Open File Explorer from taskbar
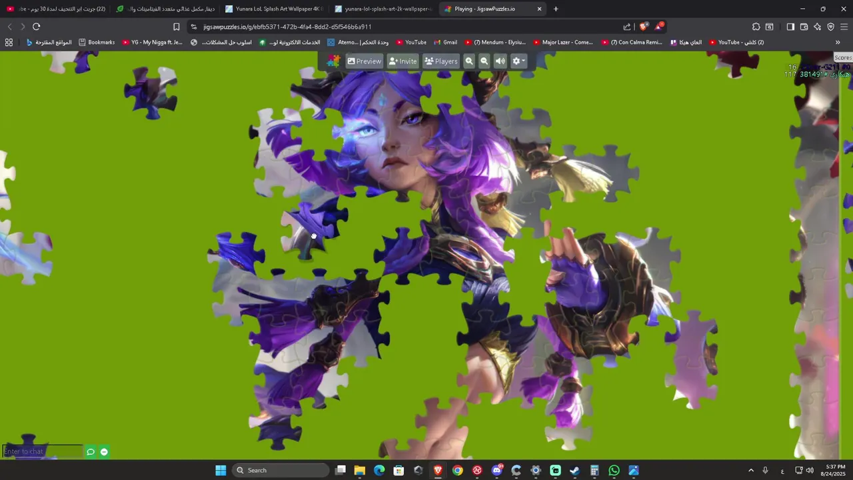This screenshot has height=480, width=853. click(x=360, y=470)
